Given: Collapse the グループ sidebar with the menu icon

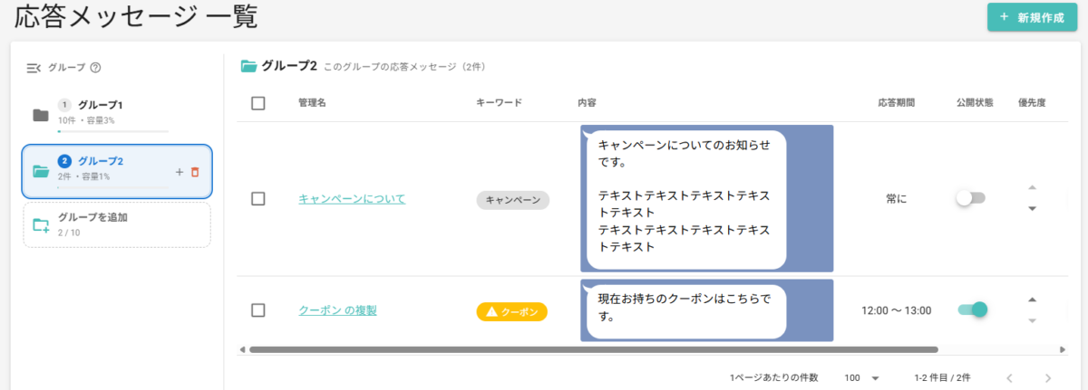Looking at the screenshot, I should pos(34,67).
